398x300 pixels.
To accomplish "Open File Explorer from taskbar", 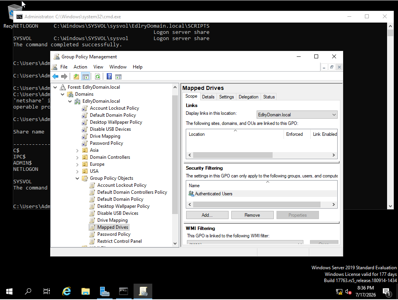I will click(x=86, y=291).
